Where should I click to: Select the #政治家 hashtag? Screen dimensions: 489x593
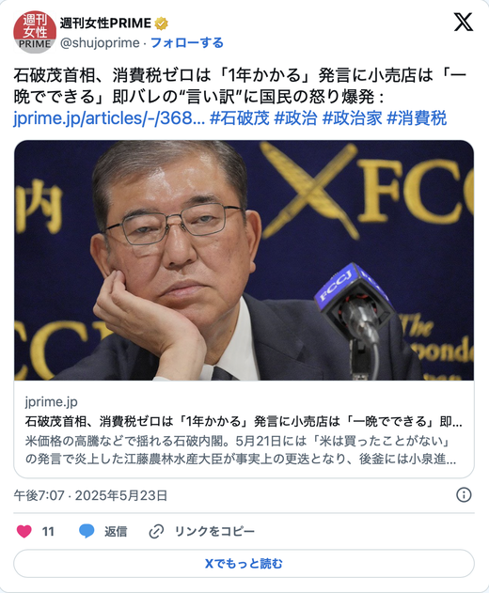[x=352, y=118]
